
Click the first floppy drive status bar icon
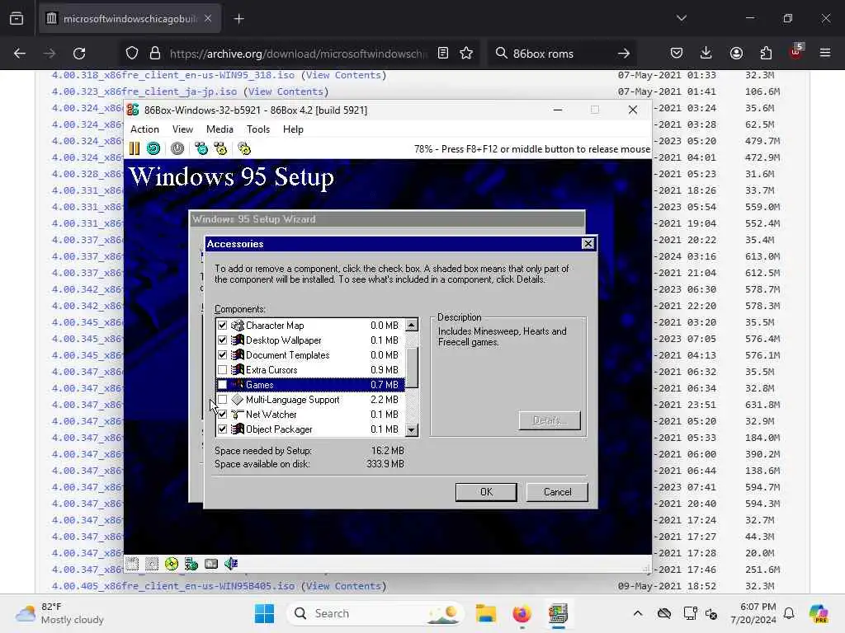pyautogui.click(x=133, y=564)
